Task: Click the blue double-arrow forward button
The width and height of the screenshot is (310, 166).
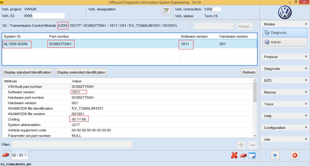Action: (x=275, y=155)
